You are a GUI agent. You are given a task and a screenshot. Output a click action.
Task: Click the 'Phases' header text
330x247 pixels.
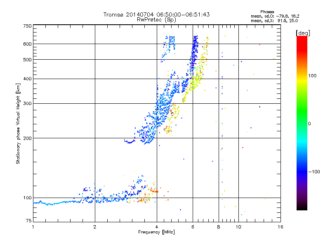267,12
